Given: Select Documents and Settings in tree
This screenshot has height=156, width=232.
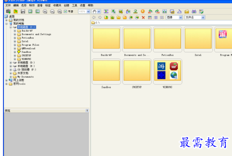Looking at the screenshot, I should (36, 34).
